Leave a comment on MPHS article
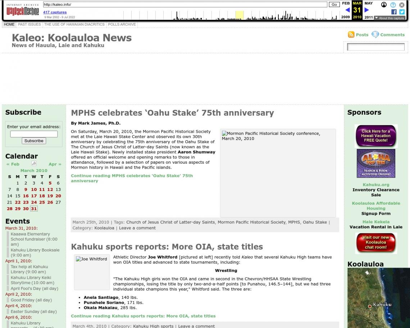 click(137, 228)
